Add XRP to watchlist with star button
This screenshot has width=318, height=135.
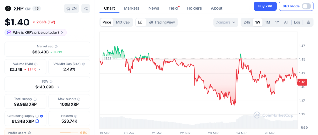point(71,8)
